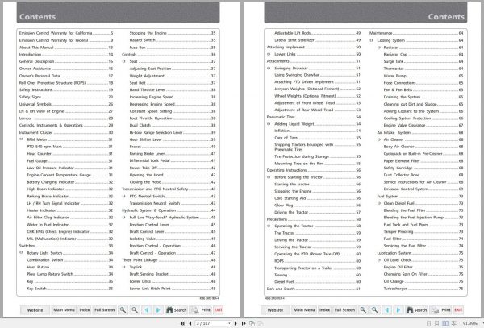Open the page number dropdown arrow
The image size is (484, 328).
[230, 323]
